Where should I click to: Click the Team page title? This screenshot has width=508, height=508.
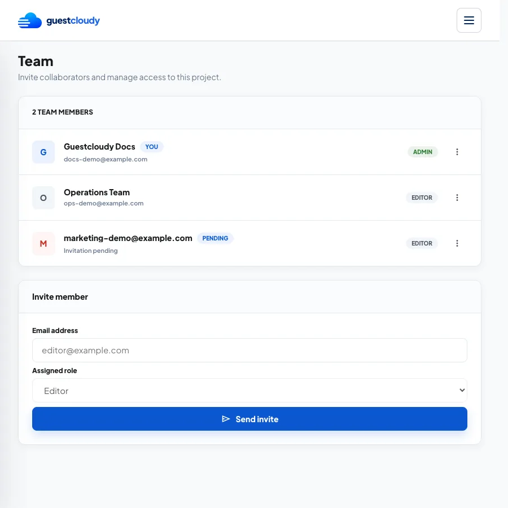36,61
